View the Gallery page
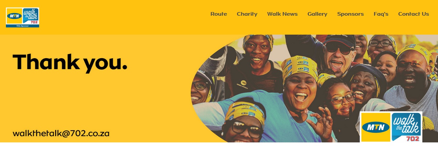The height and width of the screenshot is (146, 438). (x=317, y=14)
